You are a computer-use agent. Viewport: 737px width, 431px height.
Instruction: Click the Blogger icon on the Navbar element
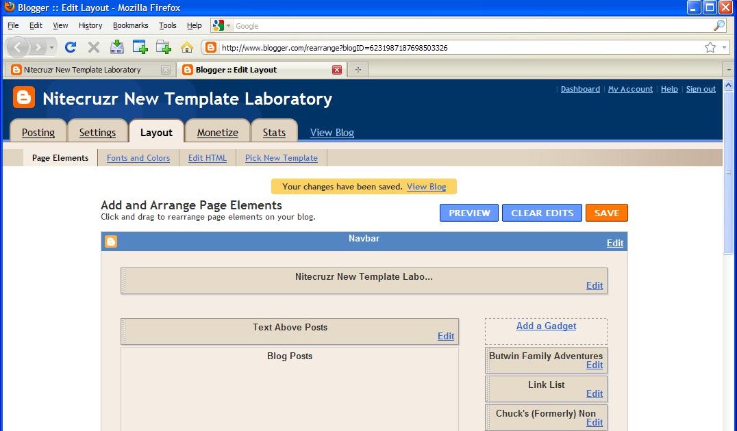click(x=111, y=241)
